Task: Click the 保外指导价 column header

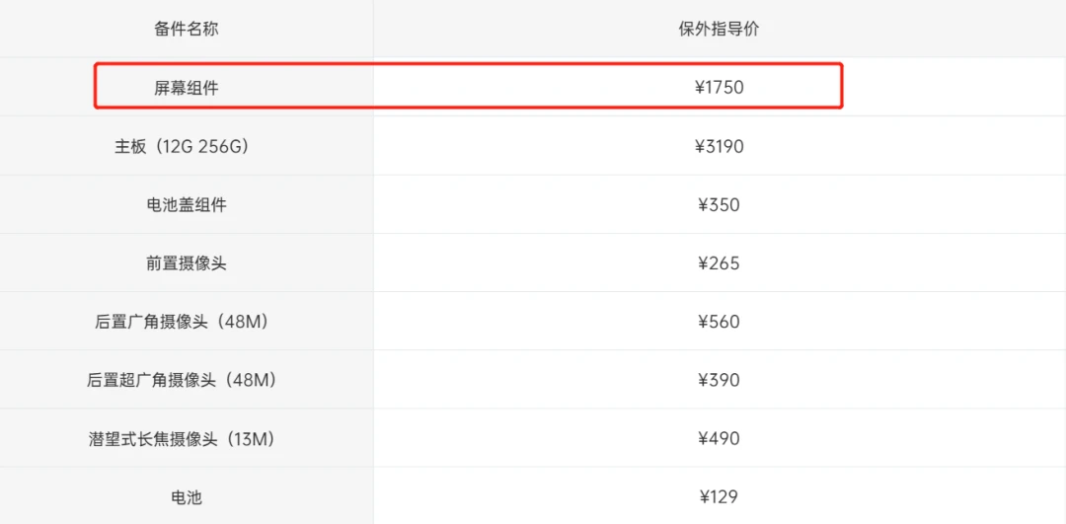Action: [x=720, y=29]
